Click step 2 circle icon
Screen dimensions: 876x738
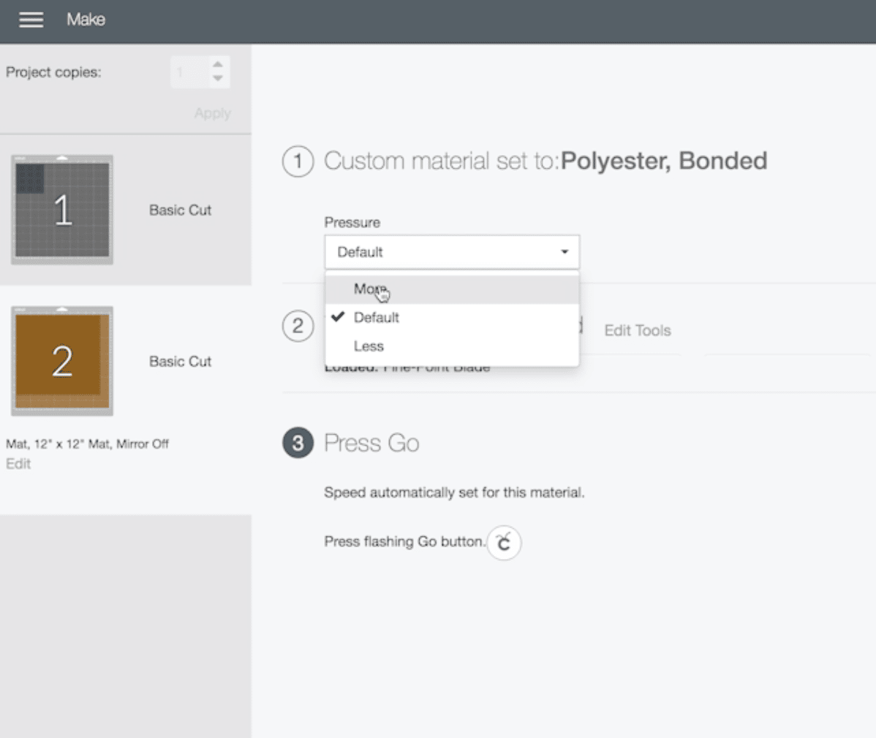[x=298, y=326]
